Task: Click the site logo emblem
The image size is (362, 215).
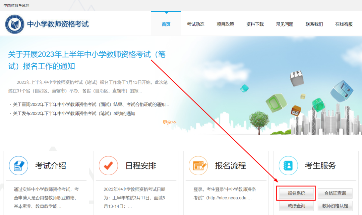Action: (x=14, y=24)
